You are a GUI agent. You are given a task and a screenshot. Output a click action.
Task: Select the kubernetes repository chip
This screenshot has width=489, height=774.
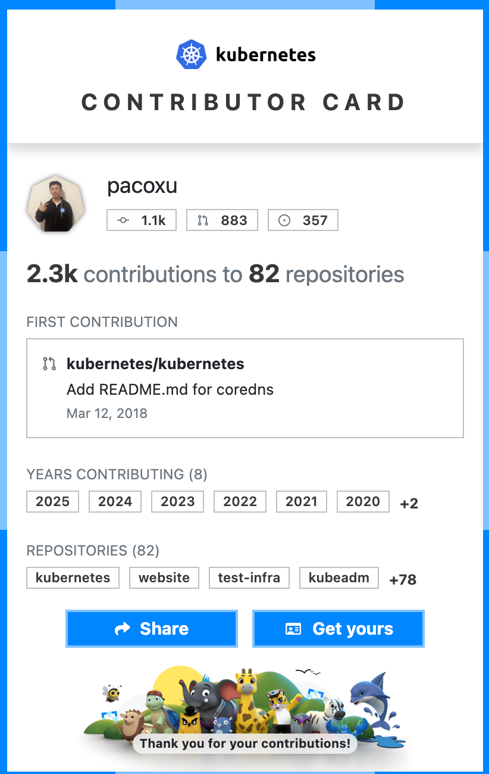coord(73,578)
